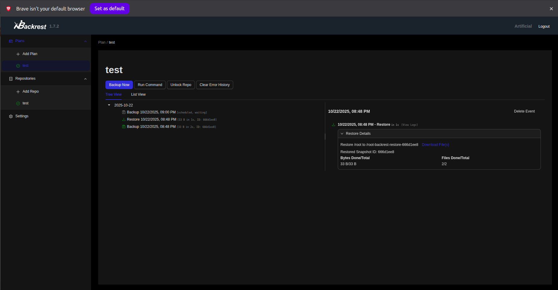Open the View Logs link
The image size is (558, 290).
point(409,125)
